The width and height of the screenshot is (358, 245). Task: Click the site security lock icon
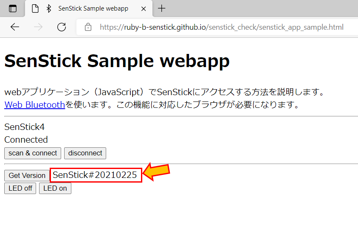point(88,27)
